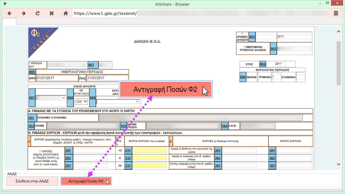345x194 pixels.
Task: Click the field code 382 link
Action: coord(272,158)
